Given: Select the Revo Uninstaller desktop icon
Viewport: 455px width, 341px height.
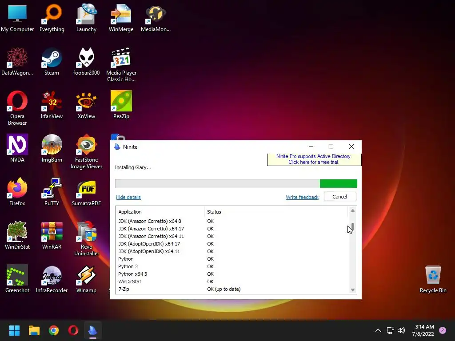Looking at the screenshot, I should click(x=86, y=238).
